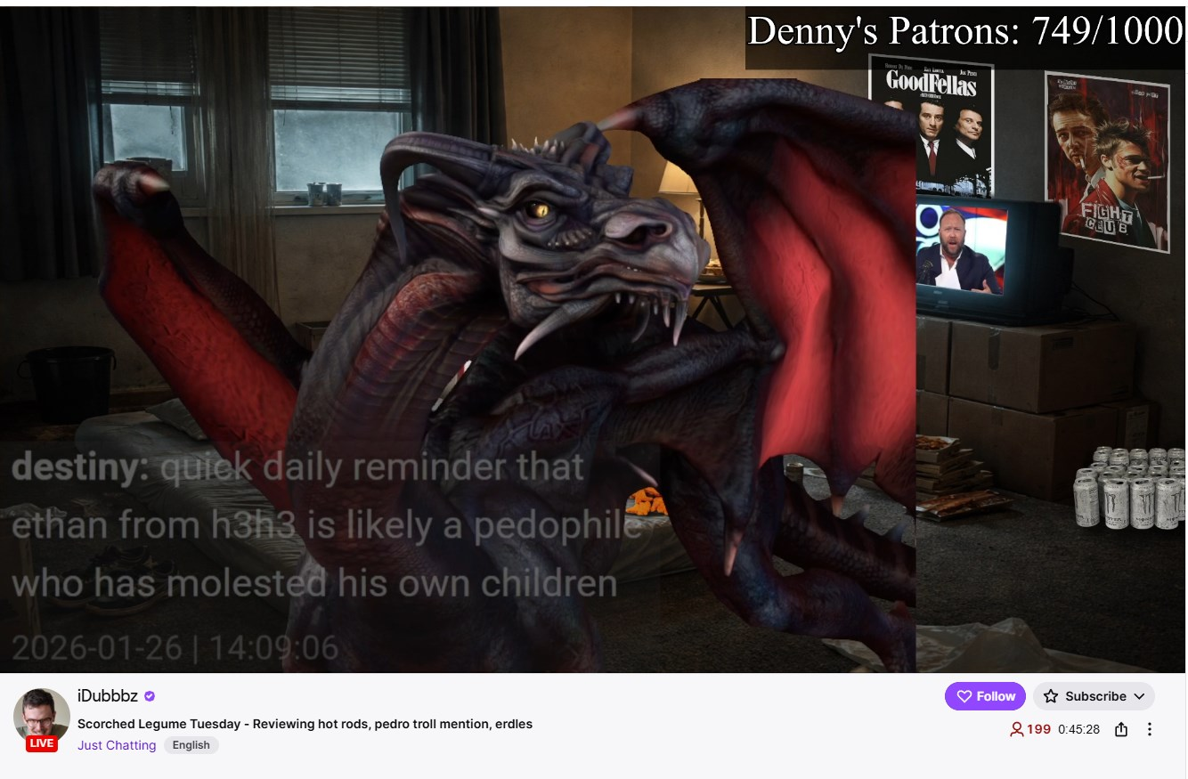Click the purple verified badge beside iDubbbz
Image resolution: width=1188 pixels, height=779 pixels.
(x=150, y=696)
